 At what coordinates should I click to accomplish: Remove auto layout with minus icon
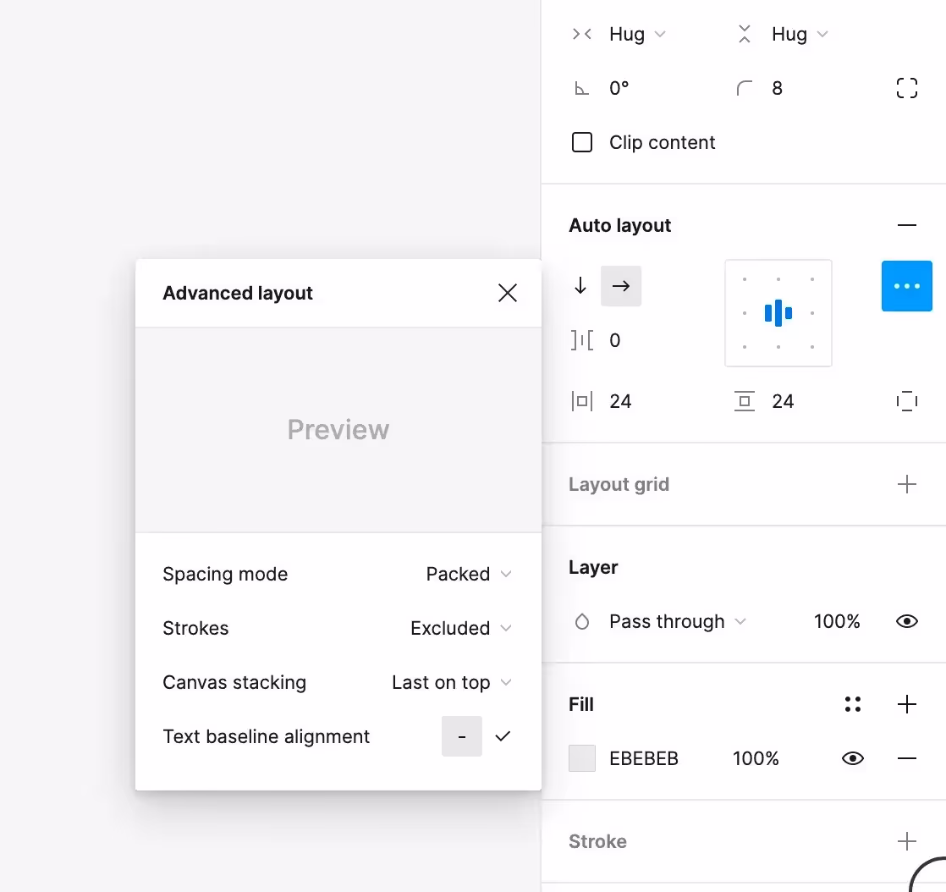click(906, 225)
